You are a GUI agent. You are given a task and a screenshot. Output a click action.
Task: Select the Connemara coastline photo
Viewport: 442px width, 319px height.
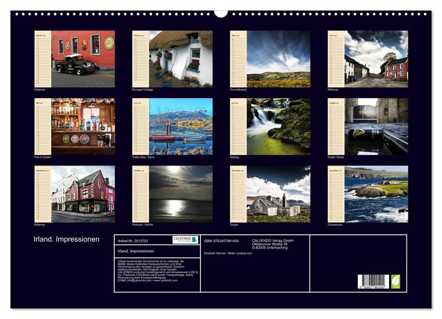point(376,194)
